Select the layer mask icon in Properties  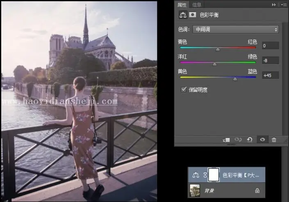192,15
